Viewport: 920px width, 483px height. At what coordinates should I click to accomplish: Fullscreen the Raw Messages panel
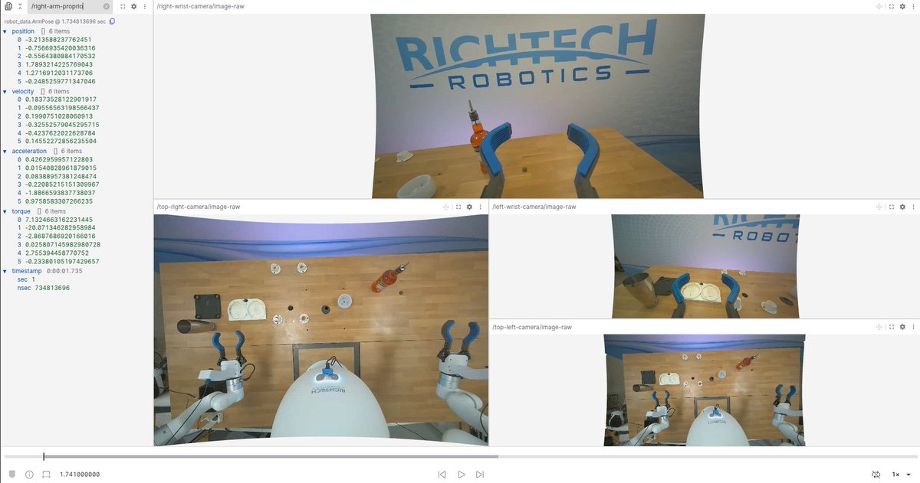[123, 6]
